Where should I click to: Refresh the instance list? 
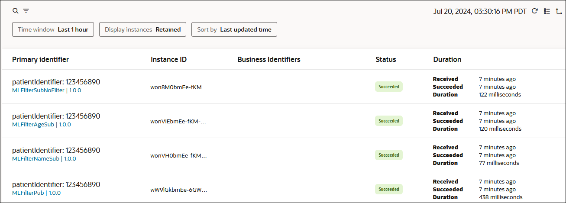534,11
